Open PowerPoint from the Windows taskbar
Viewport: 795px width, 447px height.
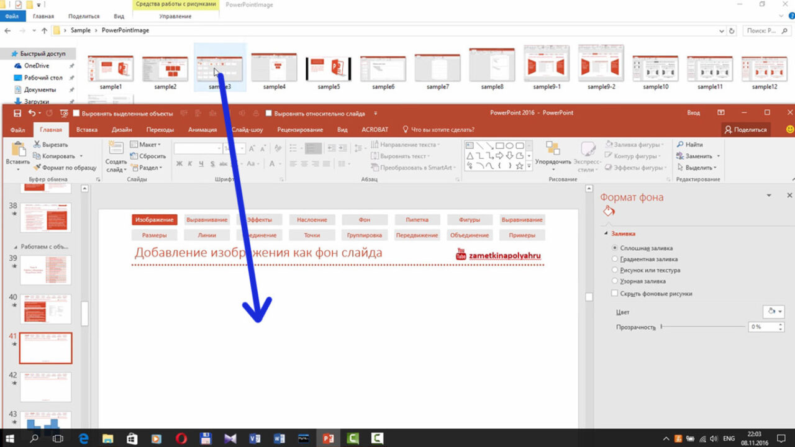[327, 438]
